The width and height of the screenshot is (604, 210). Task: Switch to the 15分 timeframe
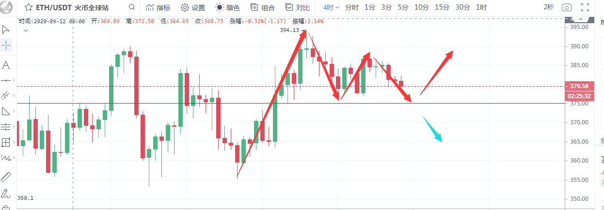(x=442, y=8)
